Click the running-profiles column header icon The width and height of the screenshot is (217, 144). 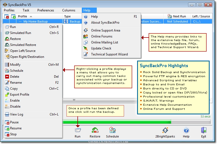pyautogui.click(x=13, y=16)
